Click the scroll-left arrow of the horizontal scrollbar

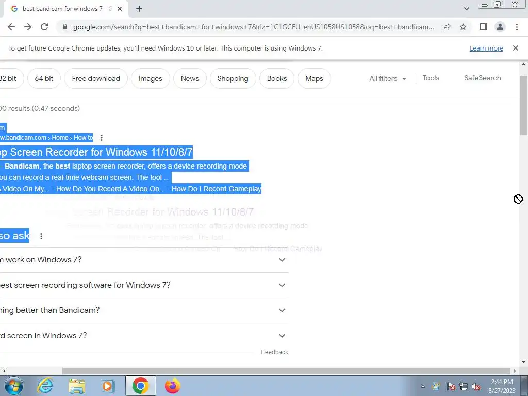pyautogui.click(x=4, y=371)
